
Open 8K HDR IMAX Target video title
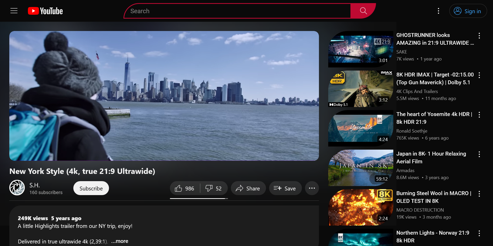click(435, 79)
